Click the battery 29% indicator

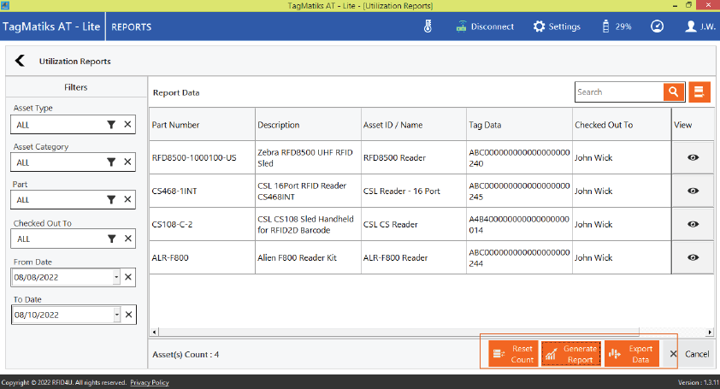(617, 27)
